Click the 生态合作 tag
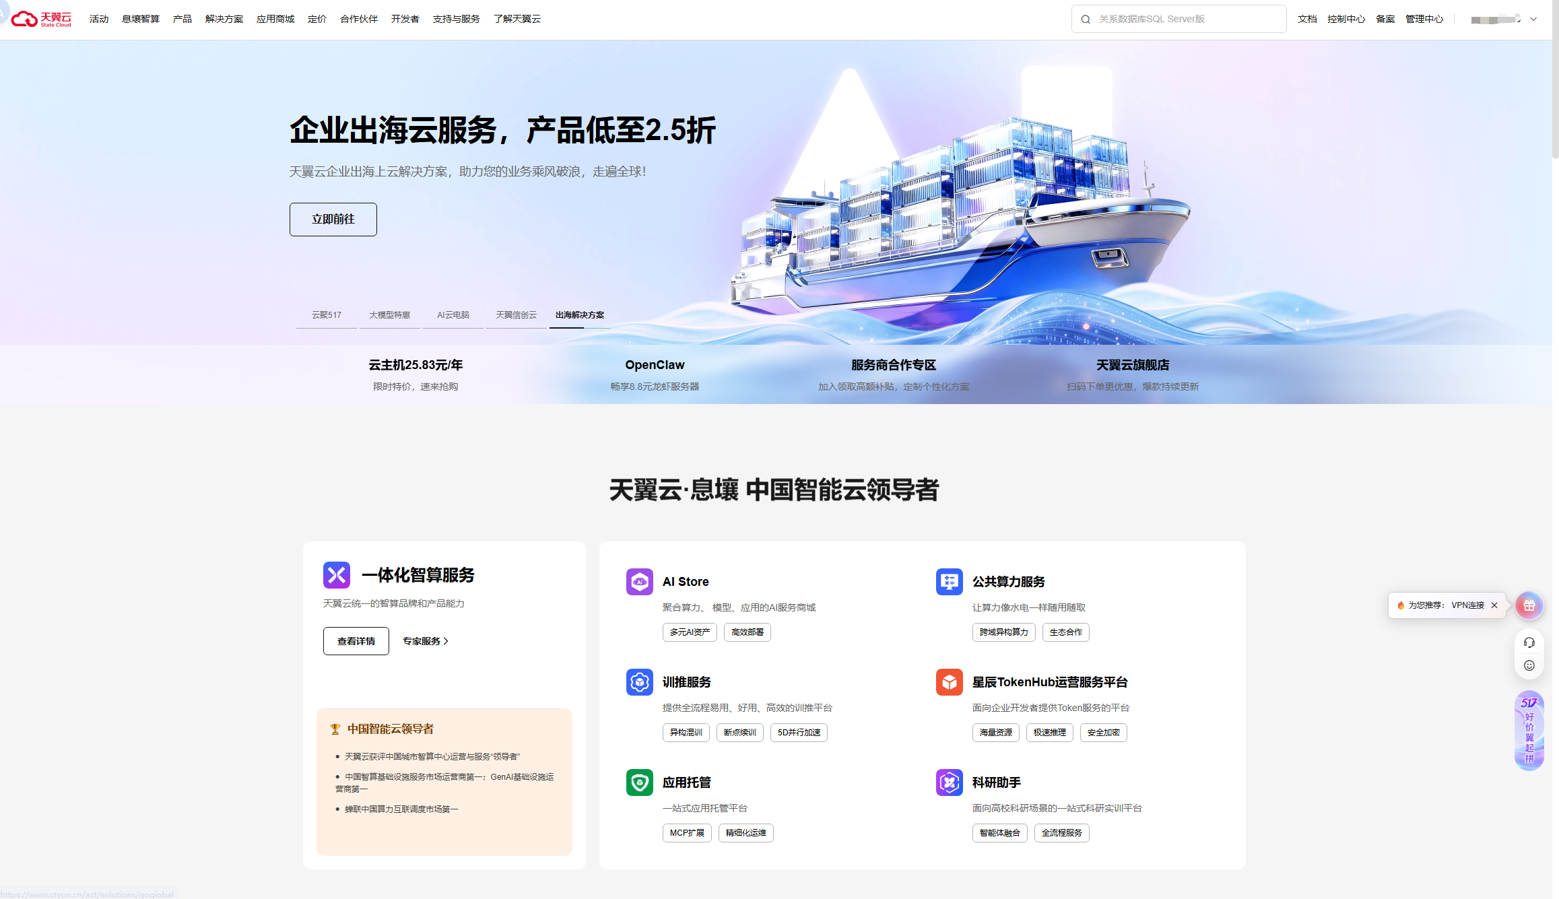Image resolution: width=1559 pixels, height=899 pixels. click(1066, 632)
